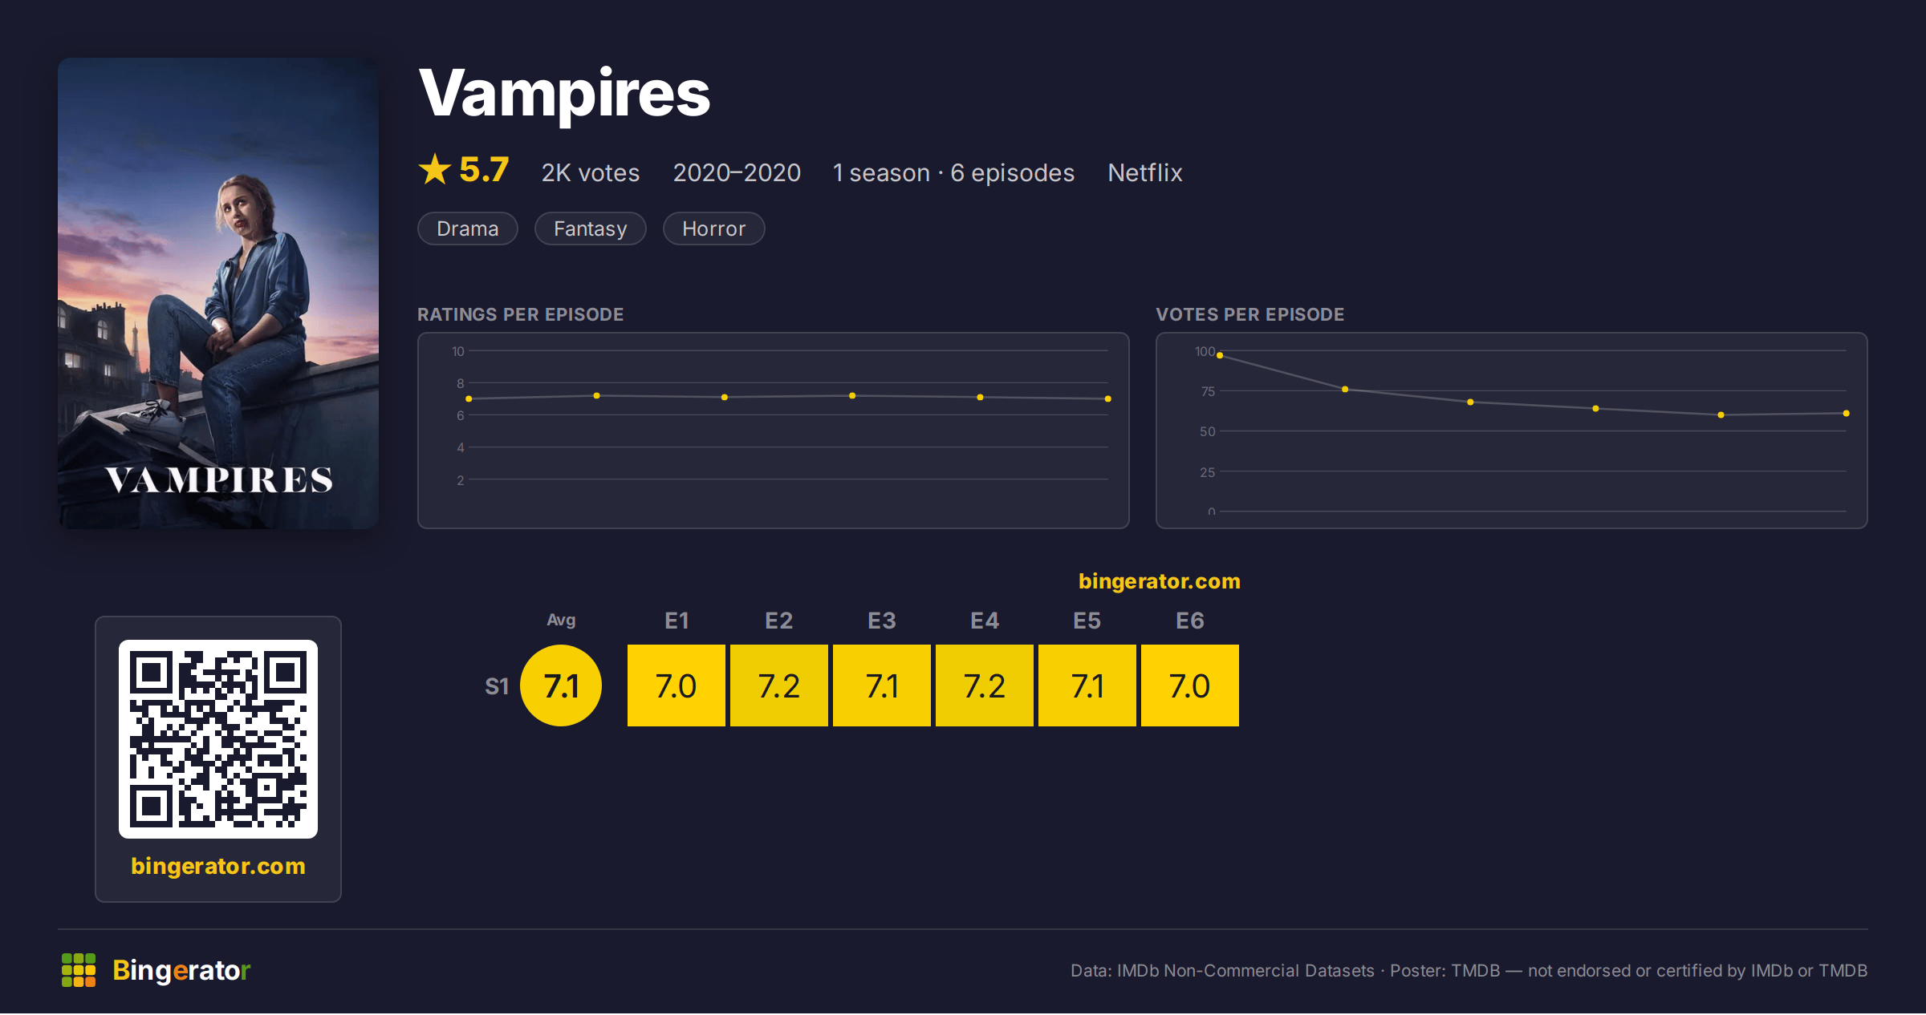This screenshot has height=1015, width=1926.
Task: Click the E6 episode rating tile 7.0
Action: [1190, 685]
